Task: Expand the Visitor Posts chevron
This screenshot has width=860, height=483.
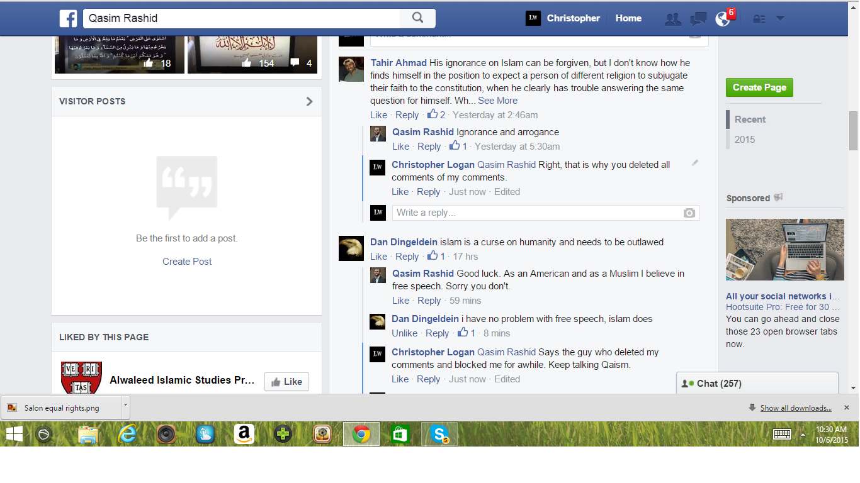Action: click(309, 101)
